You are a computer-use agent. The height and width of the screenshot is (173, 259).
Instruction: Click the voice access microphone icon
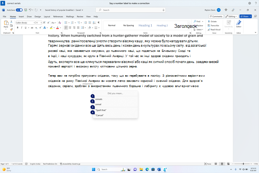point(3,3)
